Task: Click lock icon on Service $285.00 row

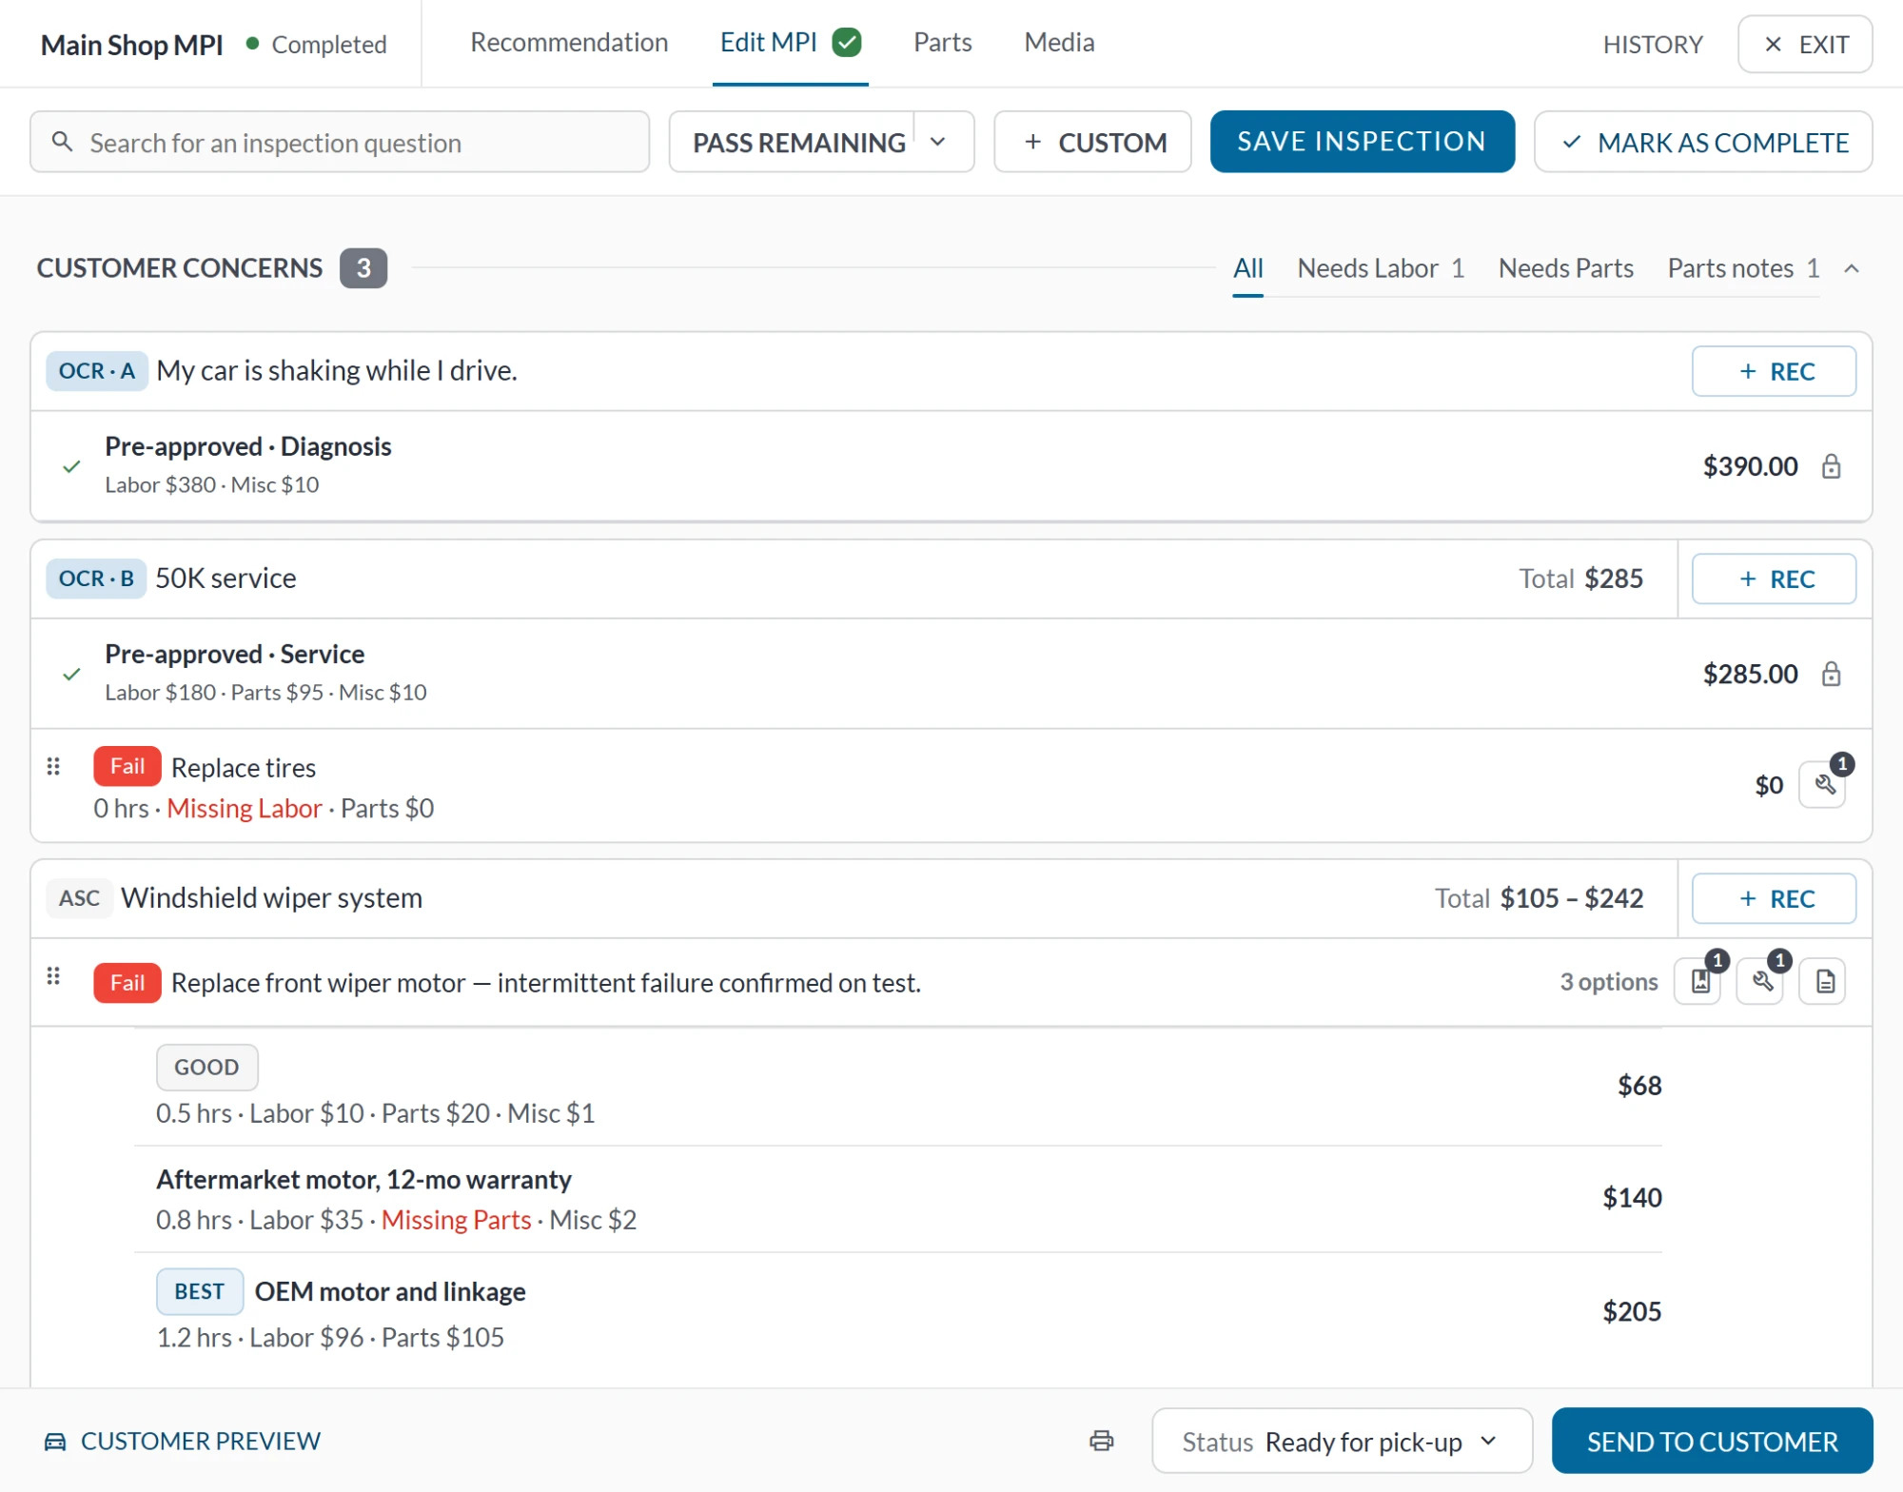Action: pos(1831,674)
